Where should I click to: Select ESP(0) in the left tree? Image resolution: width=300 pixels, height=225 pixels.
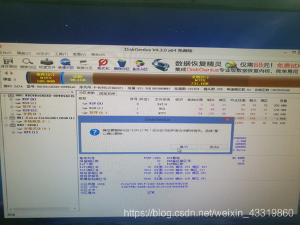pyautogui.click(x=29, y=99)
